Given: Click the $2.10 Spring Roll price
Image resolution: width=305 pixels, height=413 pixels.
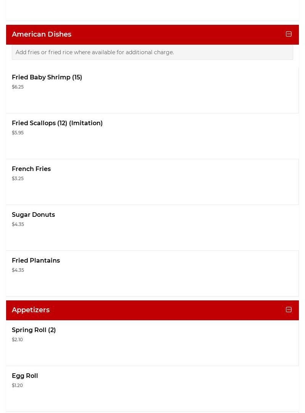Looking at the screenshot, I should (17, 340).
